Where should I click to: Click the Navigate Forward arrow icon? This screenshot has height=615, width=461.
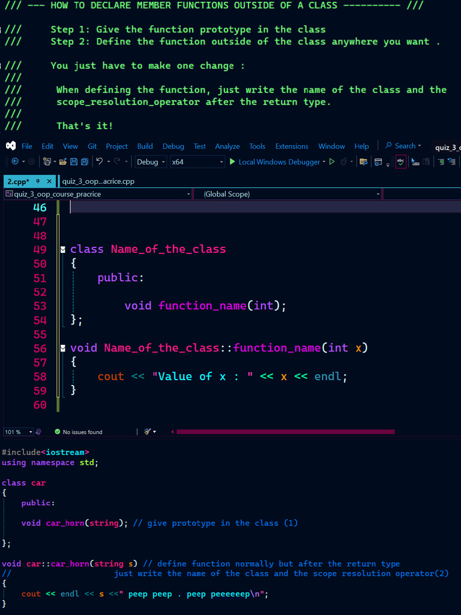pos(31,162)
